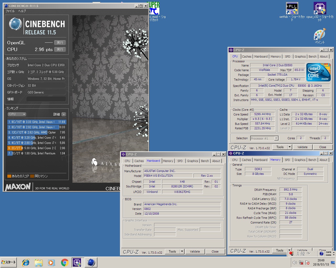The height and width of the screenshot is (268, 336).
Task: Switch to CPU tab in CPU-Z Mainboard window
Action: click(x=127, y=161)
